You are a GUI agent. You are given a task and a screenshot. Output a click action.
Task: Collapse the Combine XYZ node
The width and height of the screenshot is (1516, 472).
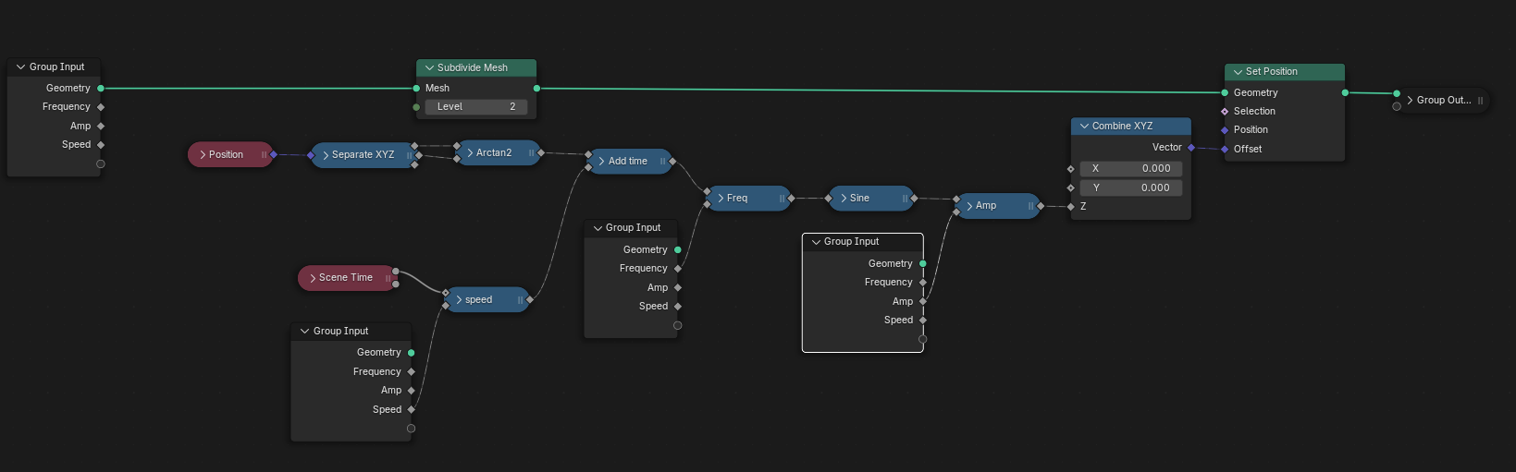coord(1084,127)
